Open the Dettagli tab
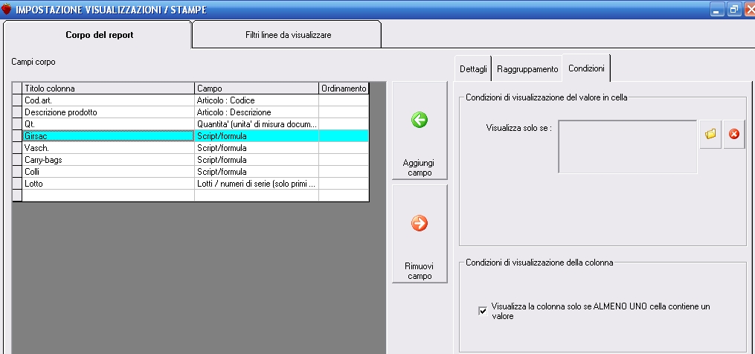755x354 pixels. pyautogui.click(x=473, y=69)
